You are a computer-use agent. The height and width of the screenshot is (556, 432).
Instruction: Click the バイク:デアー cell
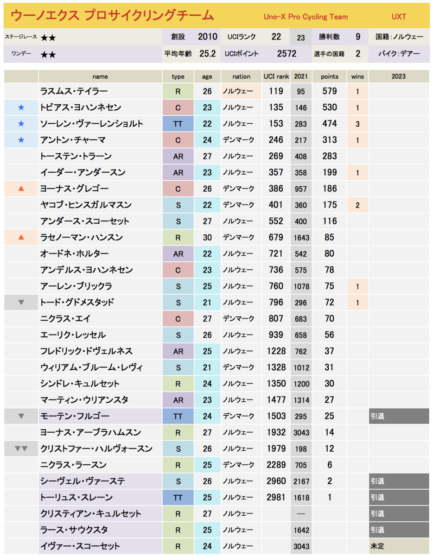(400, 54)
